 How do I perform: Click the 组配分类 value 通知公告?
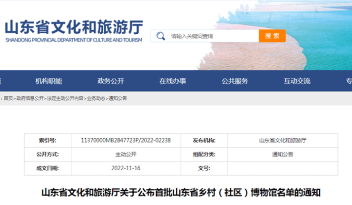pyautogui.click(x=283, y=154)
